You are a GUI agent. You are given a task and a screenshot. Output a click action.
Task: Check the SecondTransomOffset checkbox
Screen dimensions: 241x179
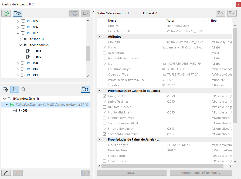(105, 123)
